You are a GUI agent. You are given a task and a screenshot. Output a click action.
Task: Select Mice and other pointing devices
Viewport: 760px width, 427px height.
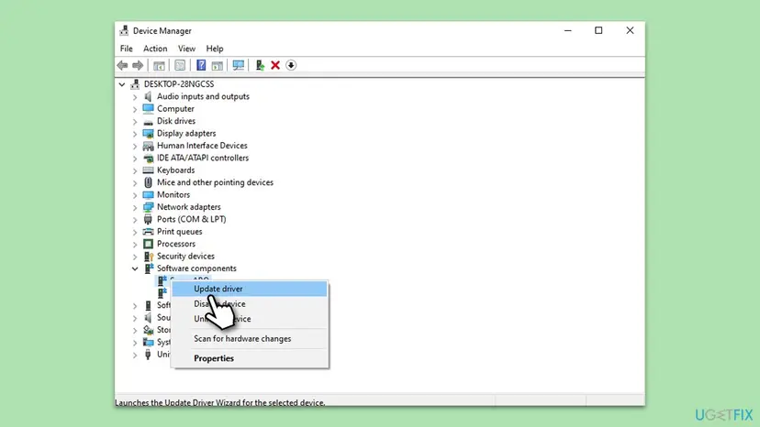(215, 182)
